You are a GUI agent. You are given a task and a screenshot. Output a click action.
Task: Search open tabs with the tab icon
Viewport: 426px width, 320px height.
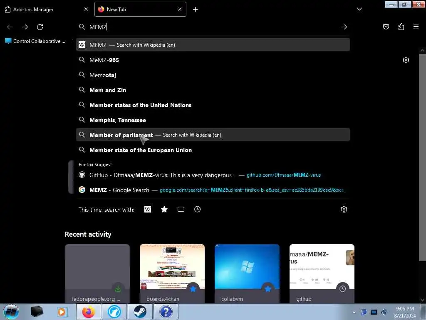click(x=181, y=209)
